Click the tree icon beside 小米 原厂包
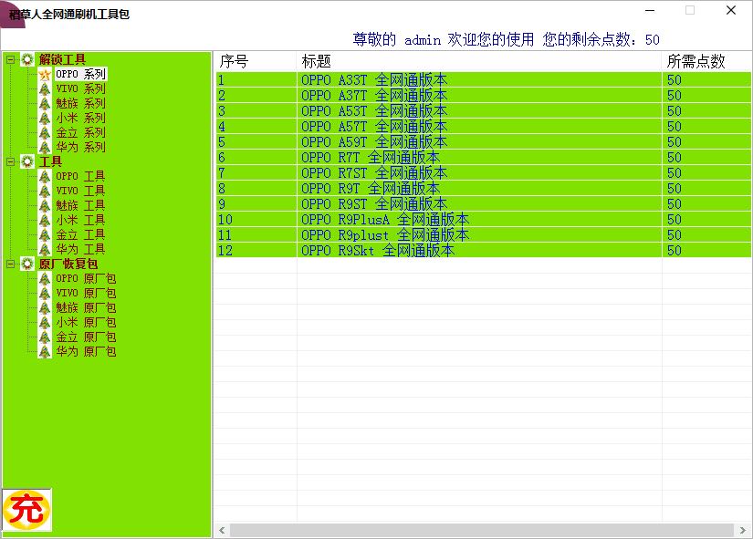Viewport: 753px width, 539px height. pyautogui.click(x=45, y=323)
